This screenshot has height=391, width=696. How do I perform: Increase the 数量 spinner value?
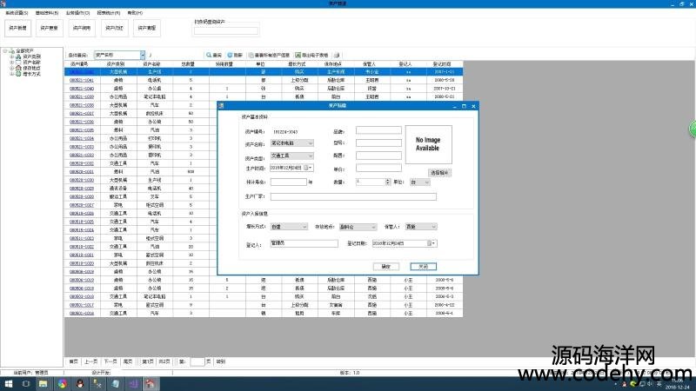tap(388, 181)
